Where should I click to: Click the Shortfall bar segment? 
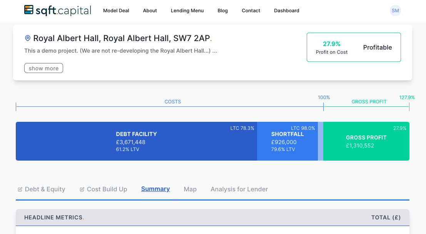pos(287,141)
